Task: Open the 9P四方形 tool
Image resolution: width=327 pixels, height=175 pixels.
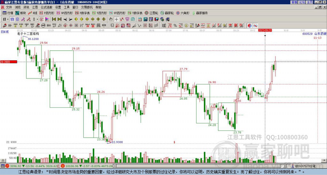Action: (65, 13)
